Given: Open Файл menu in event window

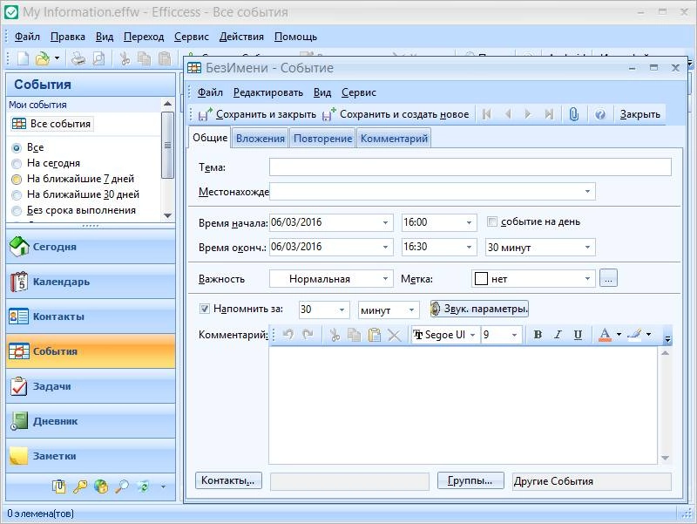Looking at the screenshot, I should tap(210, 92).
